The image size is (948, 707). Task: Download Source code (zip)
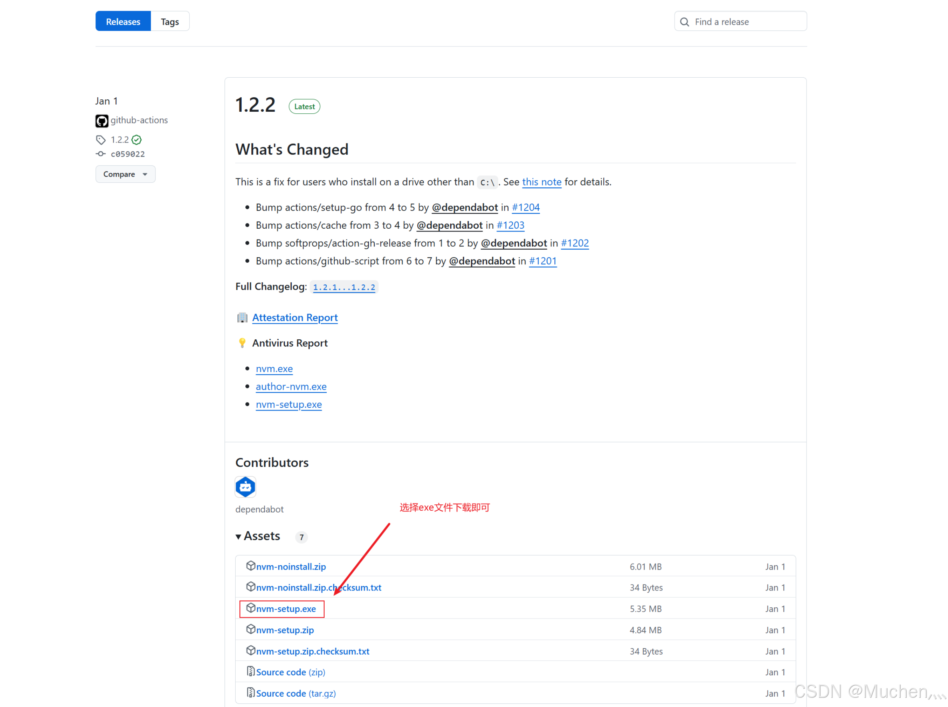290,673
